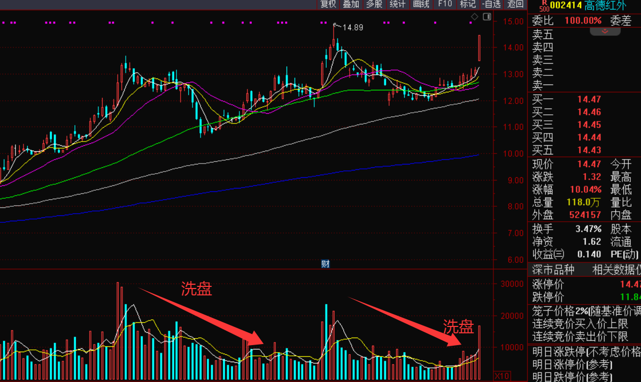
Task: Click the X10 volume scale label
Action: tap(502, 376)
